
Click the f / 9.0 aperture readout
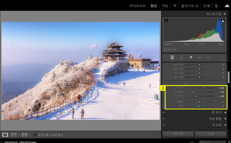pos(202,44)
